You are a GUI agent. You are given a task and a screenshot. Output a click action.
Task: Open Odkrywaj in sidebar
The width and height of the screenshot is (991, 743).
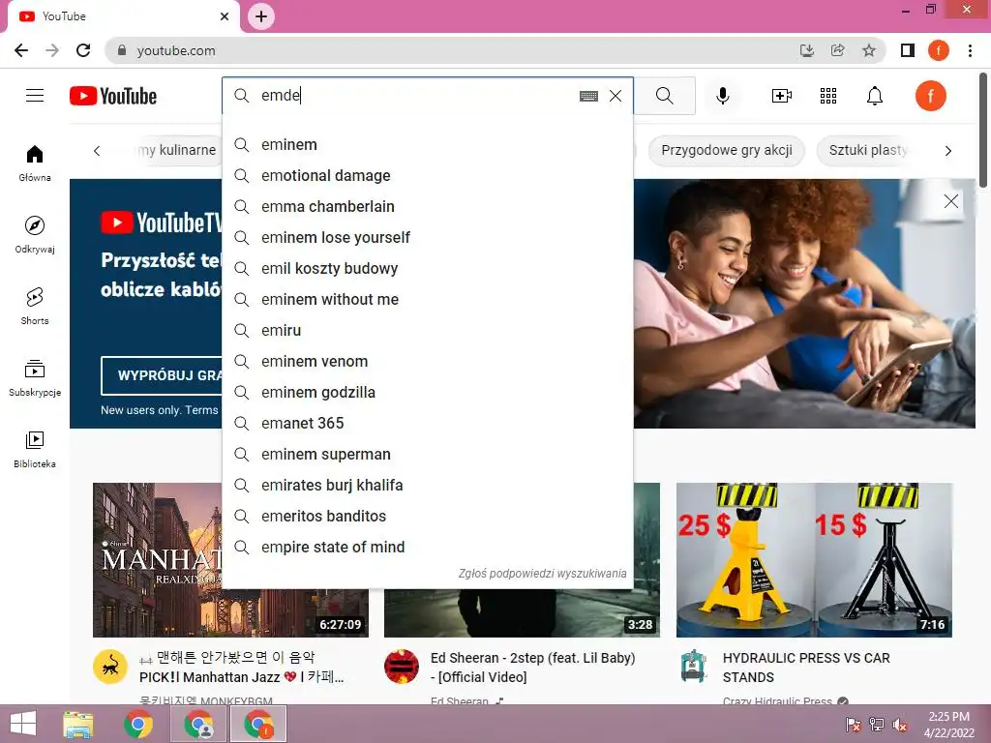[x=35, y=234]
